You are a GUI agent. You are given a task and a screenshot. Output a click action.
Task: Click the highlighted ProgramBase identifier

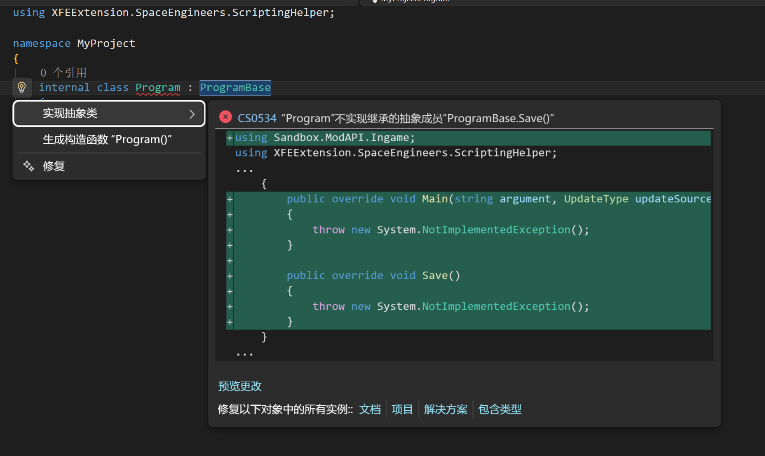[x=235, y=88]
